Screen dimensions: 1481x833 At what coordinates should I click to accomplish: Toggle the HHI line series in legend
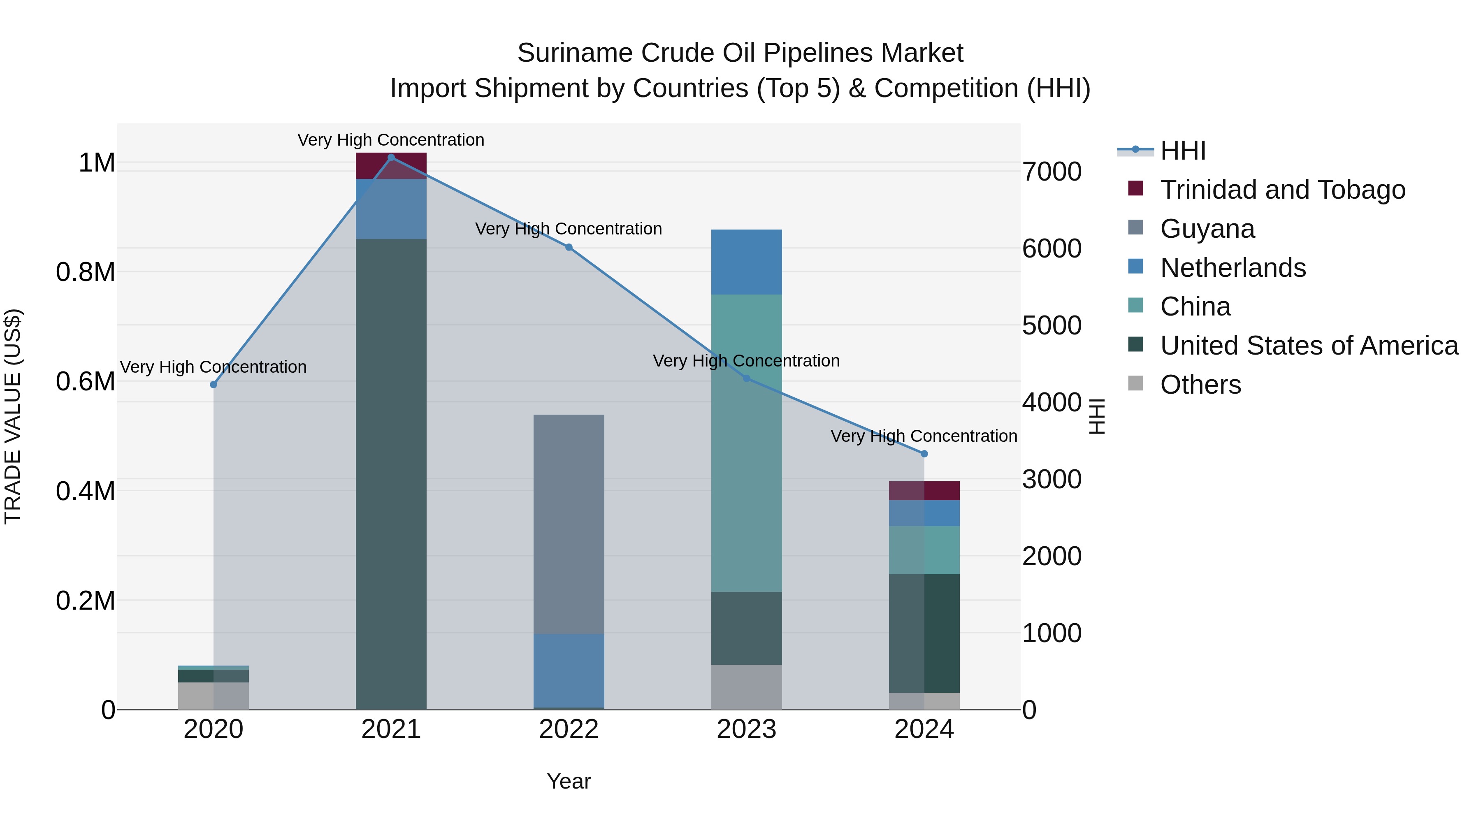click(x=1161, y=151)
